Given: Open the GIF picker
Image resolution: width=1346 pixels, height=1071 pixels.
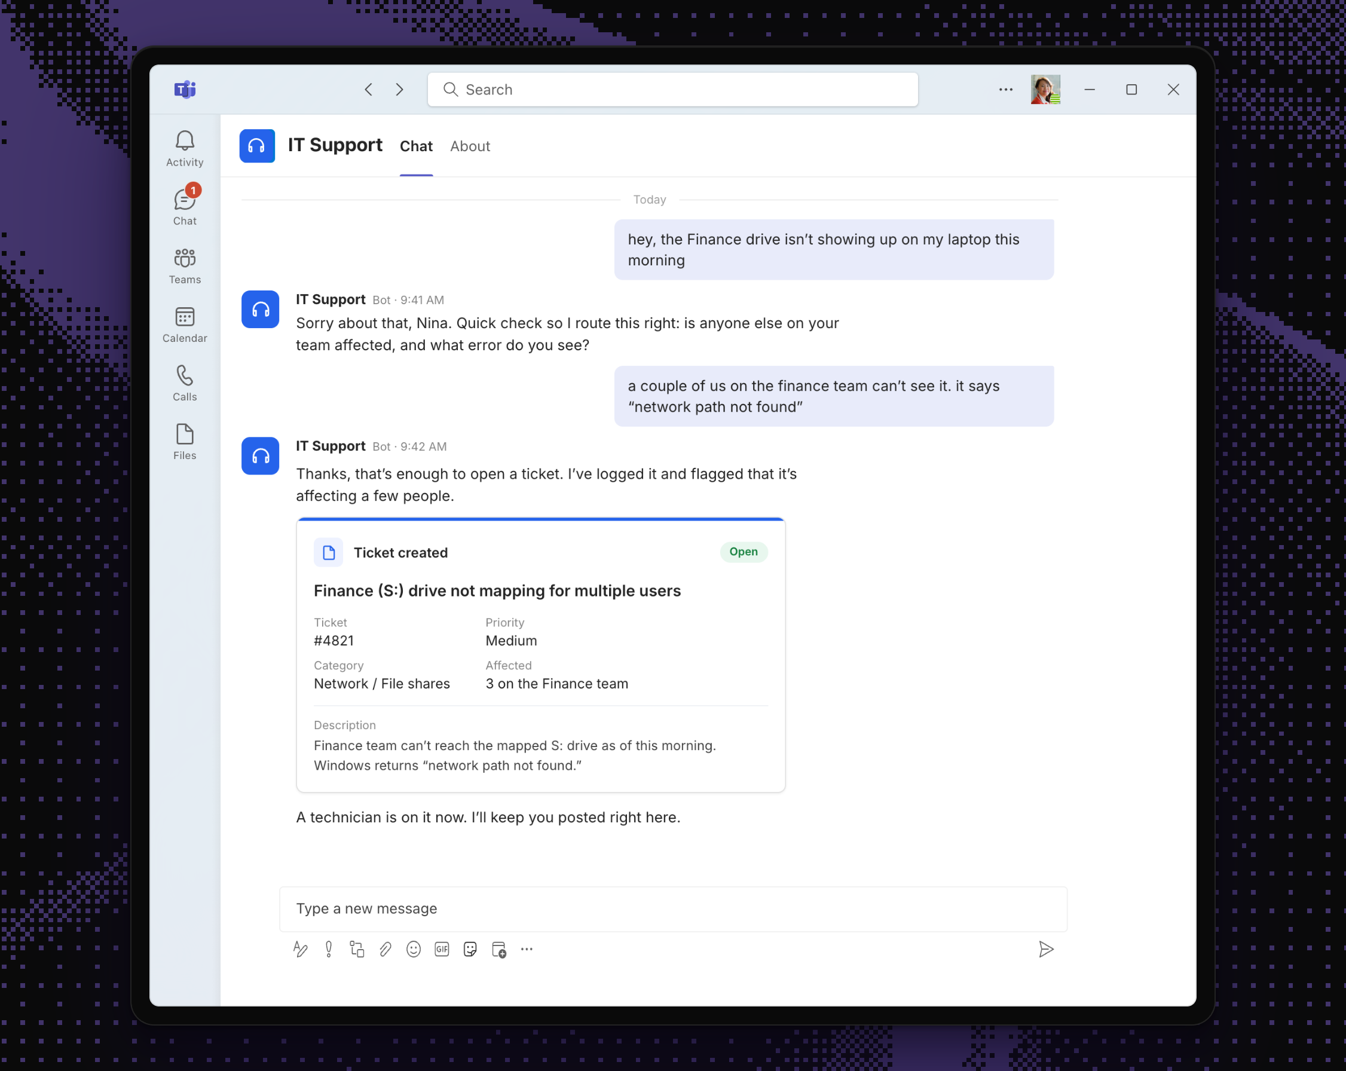Looking at the screenshot, I should [x=442, y=949].
